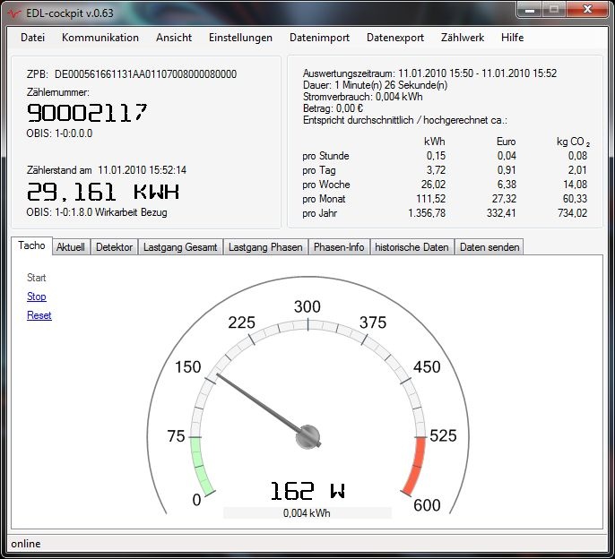Click the Reset link
615x559 pixels.
(x=39, y=315)
